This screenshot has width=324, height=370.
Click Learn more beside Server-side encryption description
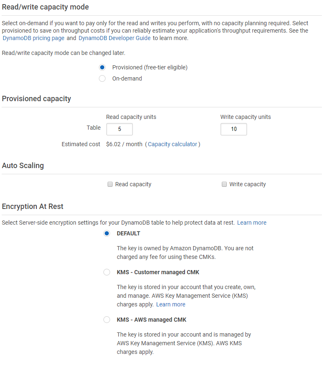[x=252, y=223]
